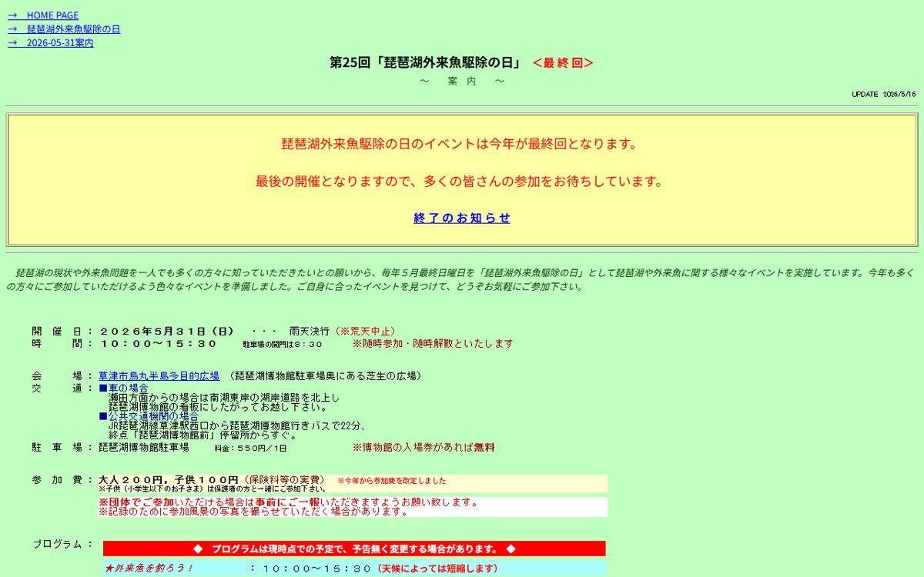Open the 公共交通機関の場合 access link
The width and height of the screenshot is (924, 577).
coord(149,416)
